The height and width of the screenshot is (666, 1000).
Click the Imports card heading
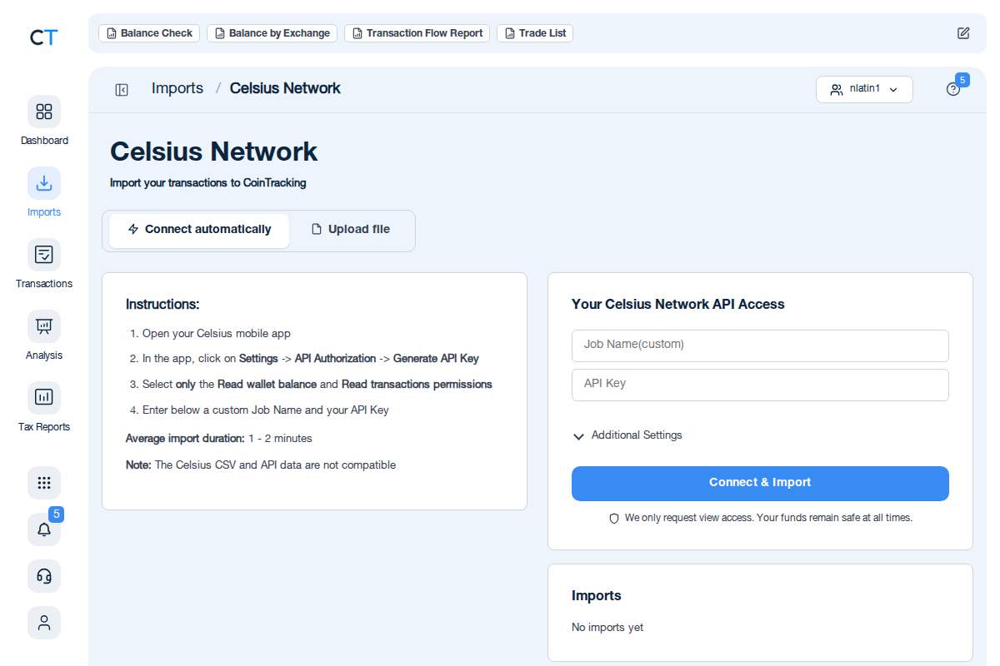[x=597, y=596]
